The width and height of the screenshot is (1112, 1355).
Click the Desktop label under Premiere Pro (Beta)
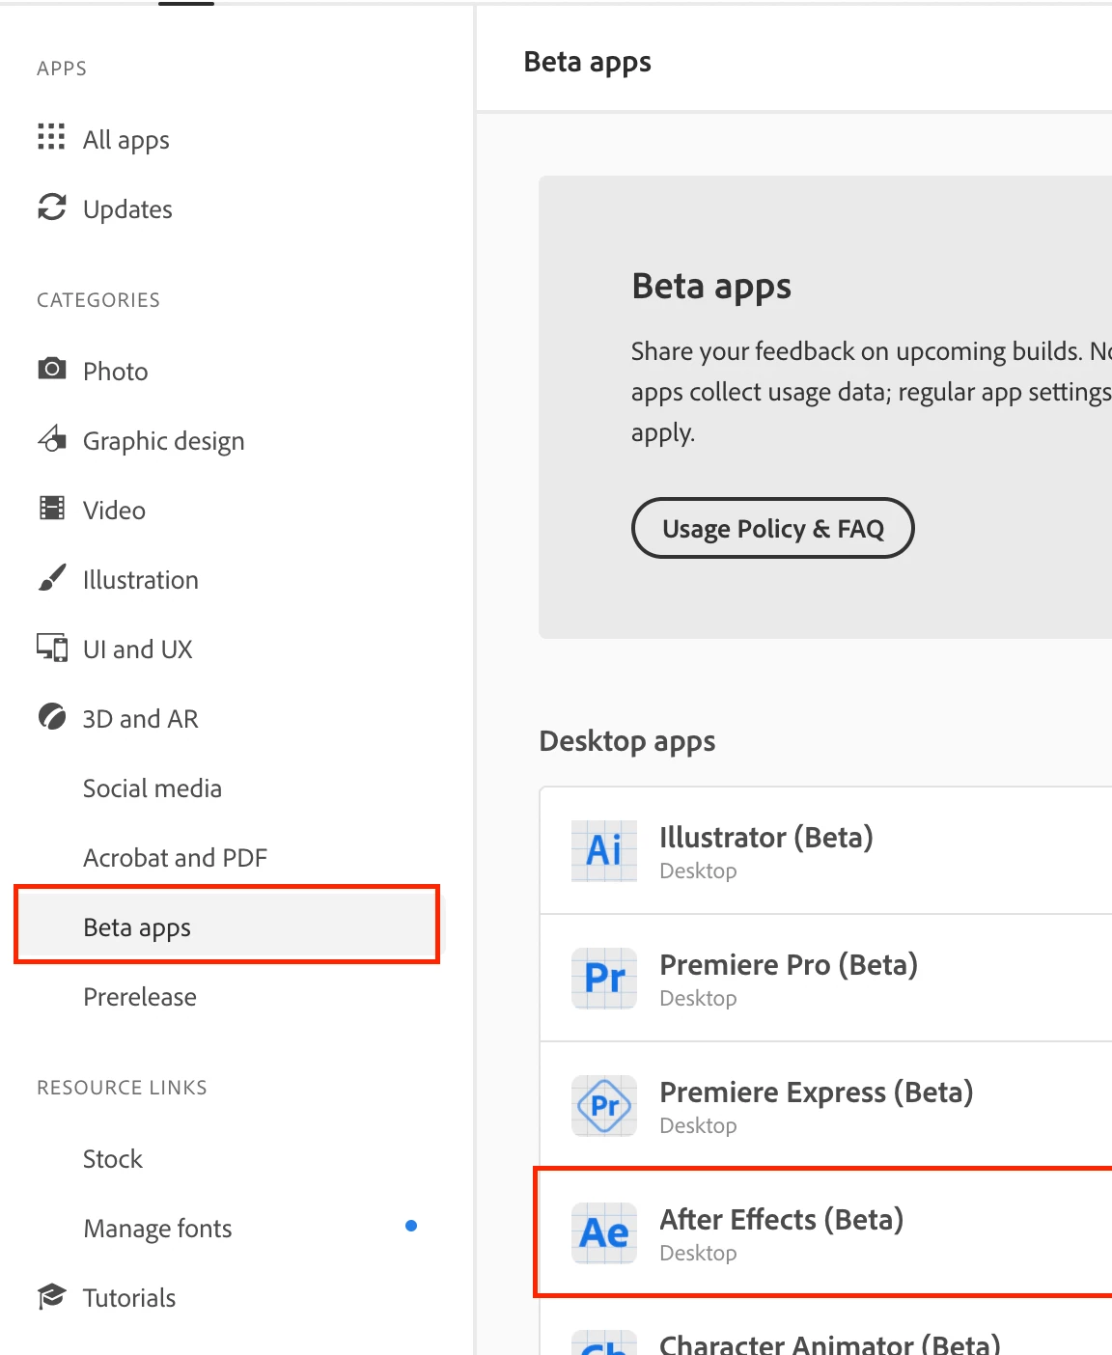click(x=698, y=998)
